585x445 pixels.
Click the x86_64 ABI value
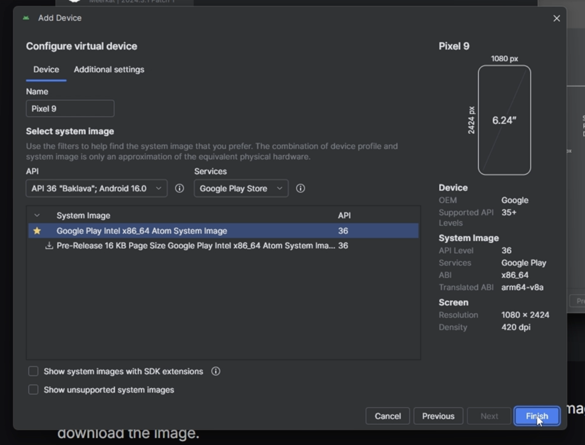pos(514,275)
